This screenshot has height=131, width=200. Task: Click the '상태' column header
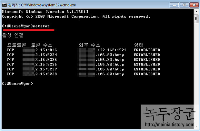pos(138,45)
